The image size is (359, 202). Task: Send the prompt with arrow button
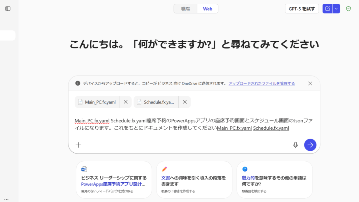pos(310,145)
